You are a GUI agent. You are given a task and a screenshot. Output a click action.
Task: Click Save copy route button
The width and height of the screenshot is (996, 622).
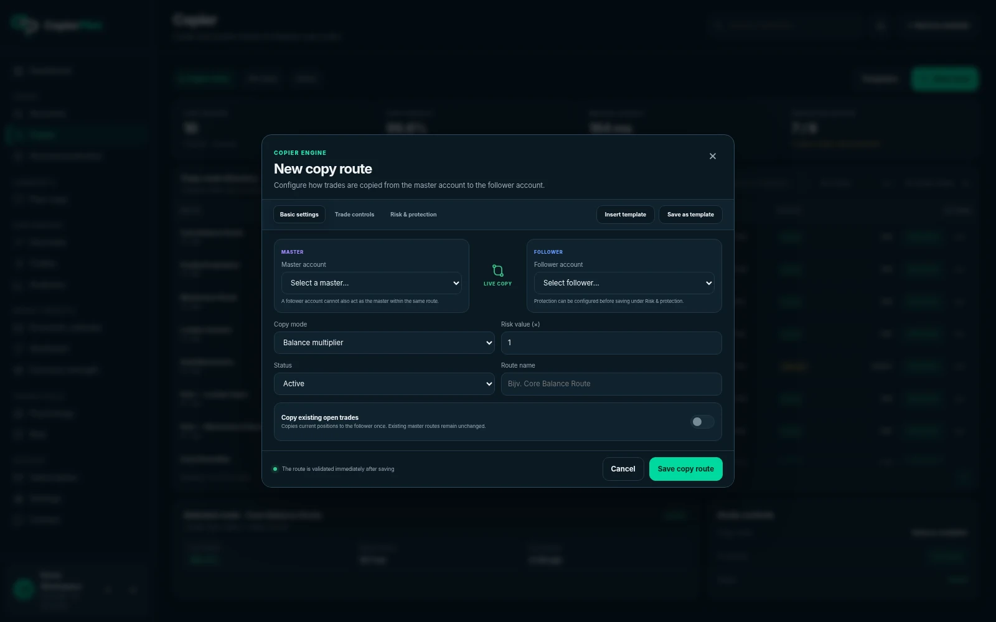tap(686, 469)
